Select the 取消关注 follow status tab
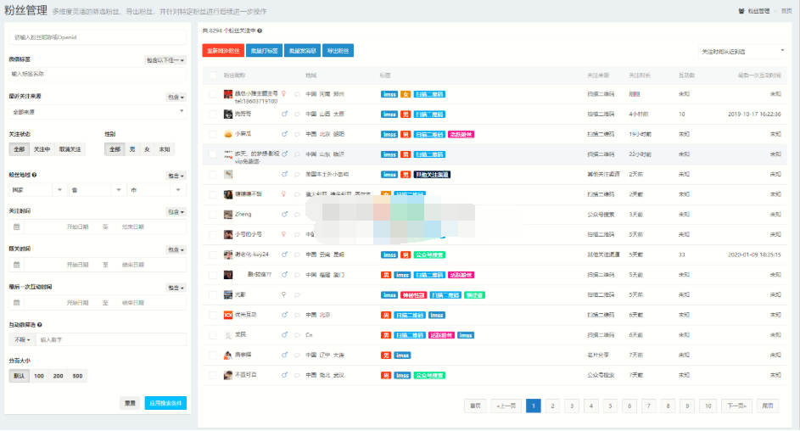Image resolution: width=800 pixels, height=431 pixels. click(x=70, y=149)
